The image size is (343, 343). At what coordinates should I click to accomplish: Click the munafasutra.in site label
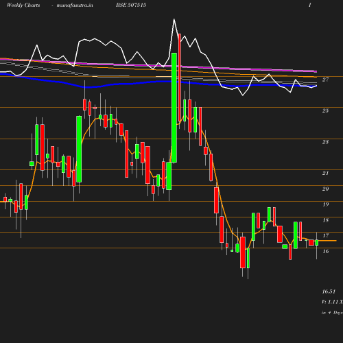click(75, 5)
